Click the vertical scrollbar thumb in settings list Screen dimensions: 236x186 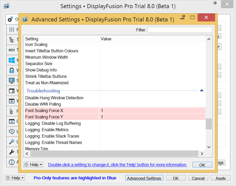click(x=209, y=124)
